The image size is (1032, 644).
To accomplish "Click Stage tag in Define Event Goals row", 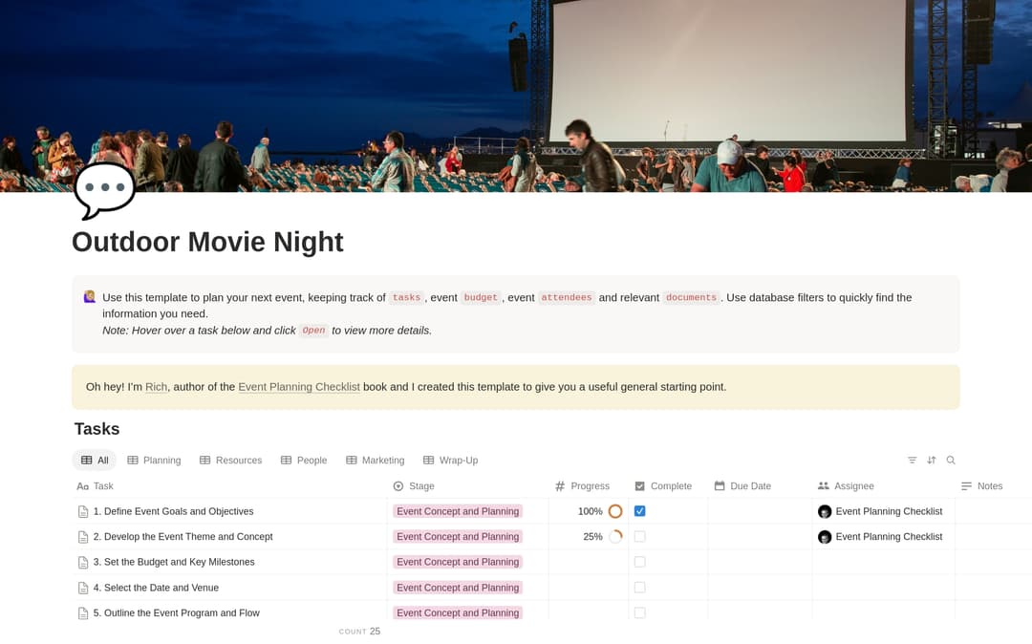I will (x=458, y=511).
